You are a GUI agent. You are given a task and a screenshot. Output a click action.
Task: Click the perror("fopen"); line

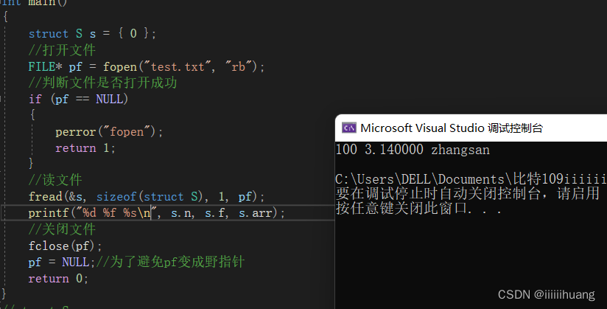click(x=109, y=132)
